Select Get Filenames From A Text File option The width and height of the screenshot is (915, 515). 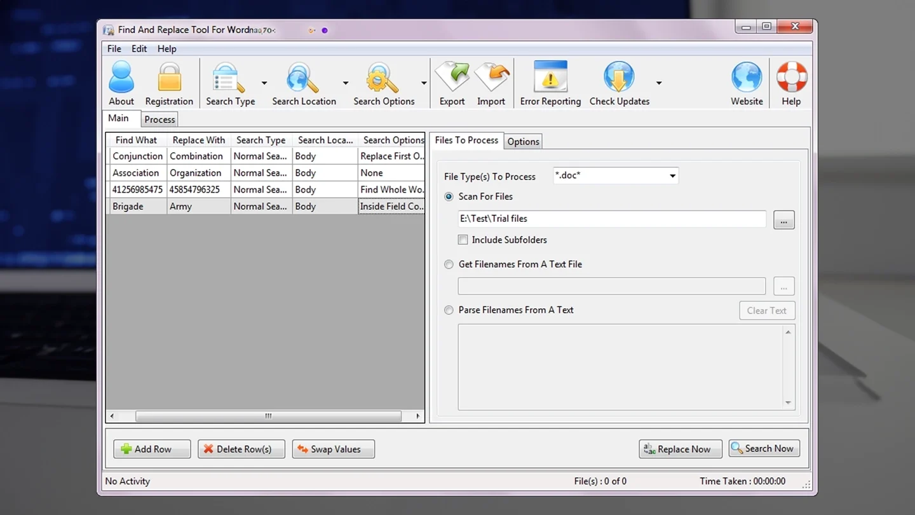point(449,264)
